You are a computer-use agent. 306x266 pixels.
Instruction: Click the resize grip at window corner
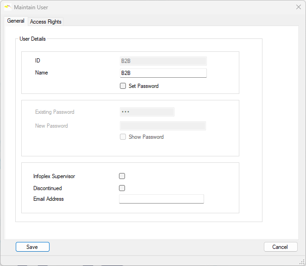[x=301, y=262]
